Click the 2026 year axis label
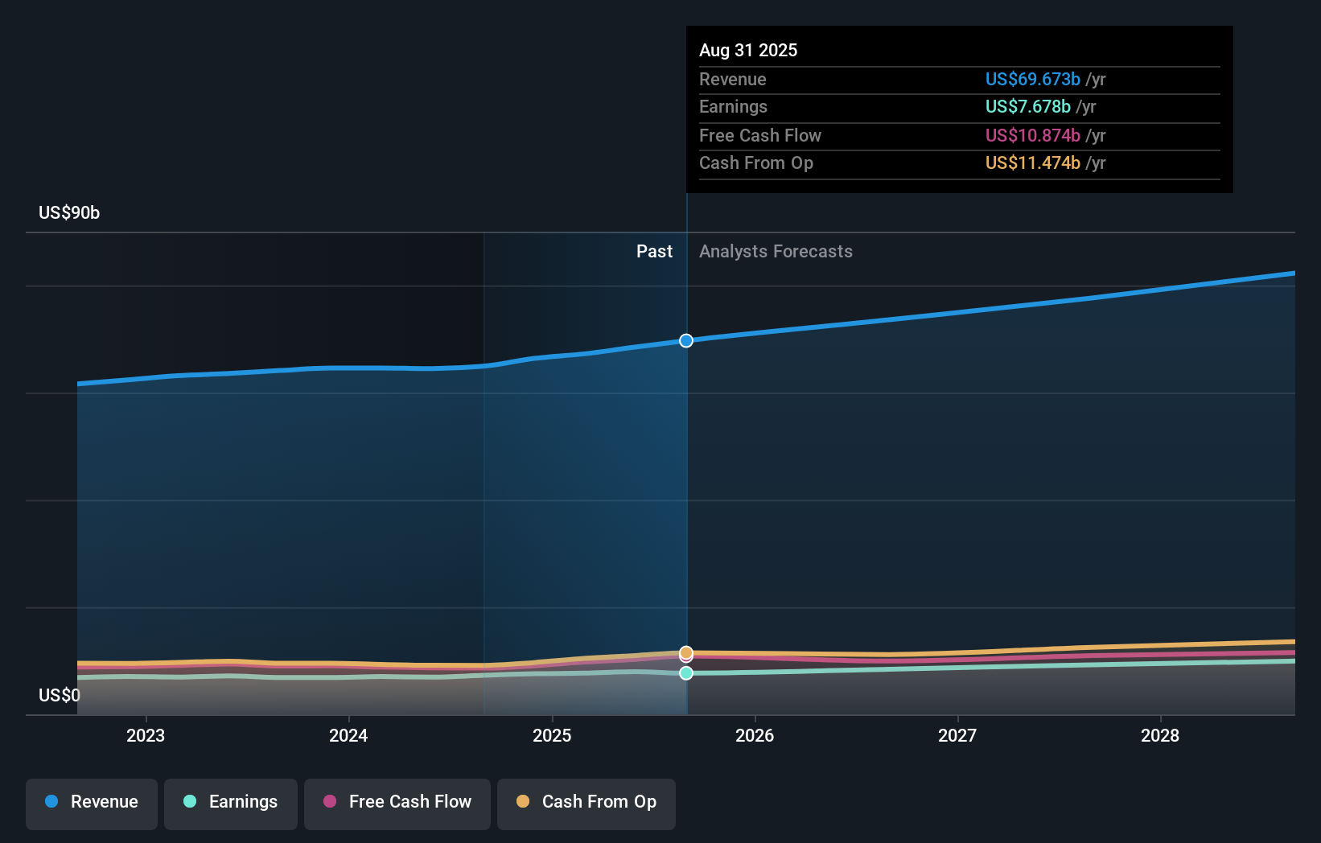This screenshot has width=1321, height=843. [755, 734]
